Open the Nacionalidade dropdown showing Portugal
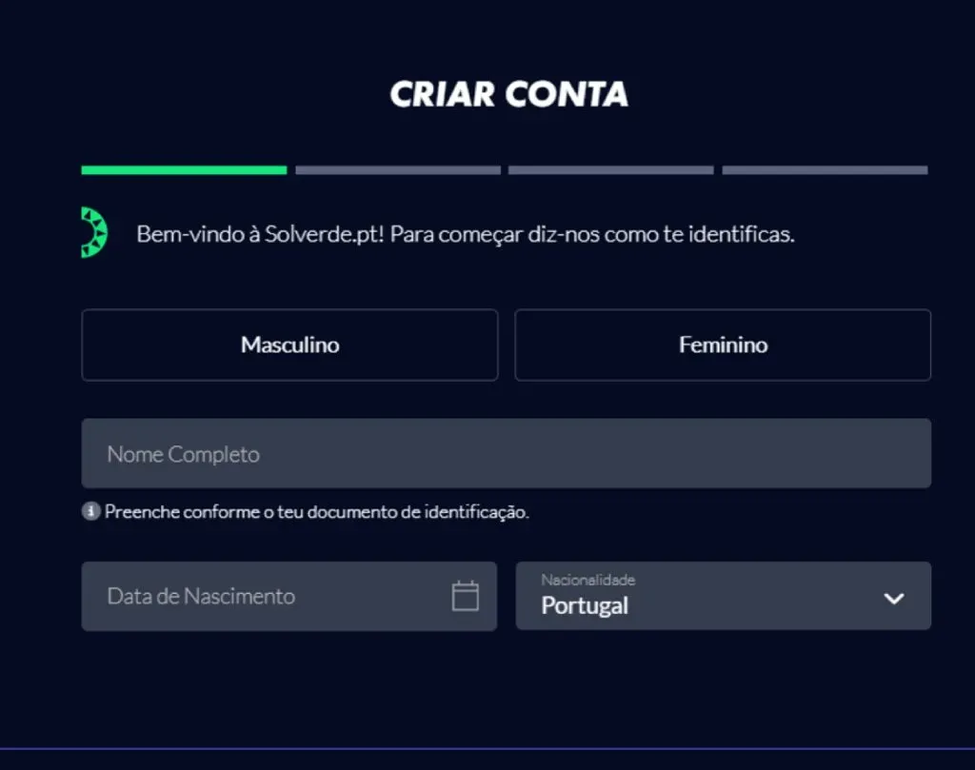Viewport: 975px width, 770px height. [705, 597]
